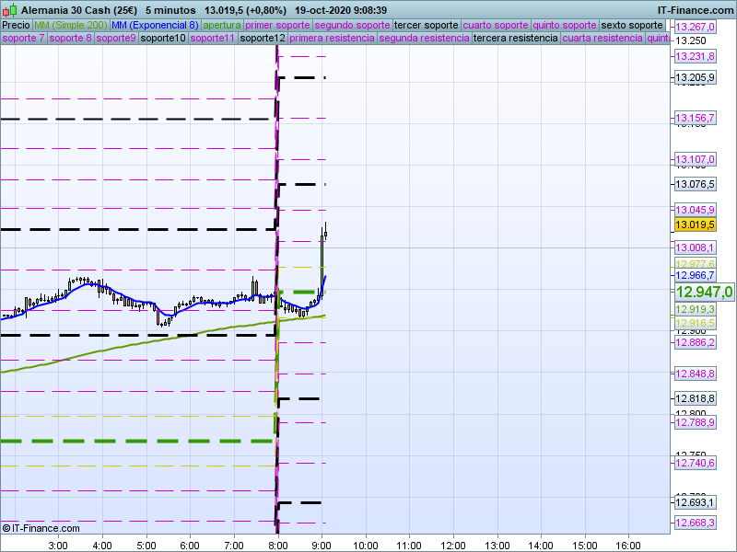
Task: Click the yellow current price tag 13.019,5
Action: tap(695, 224)
